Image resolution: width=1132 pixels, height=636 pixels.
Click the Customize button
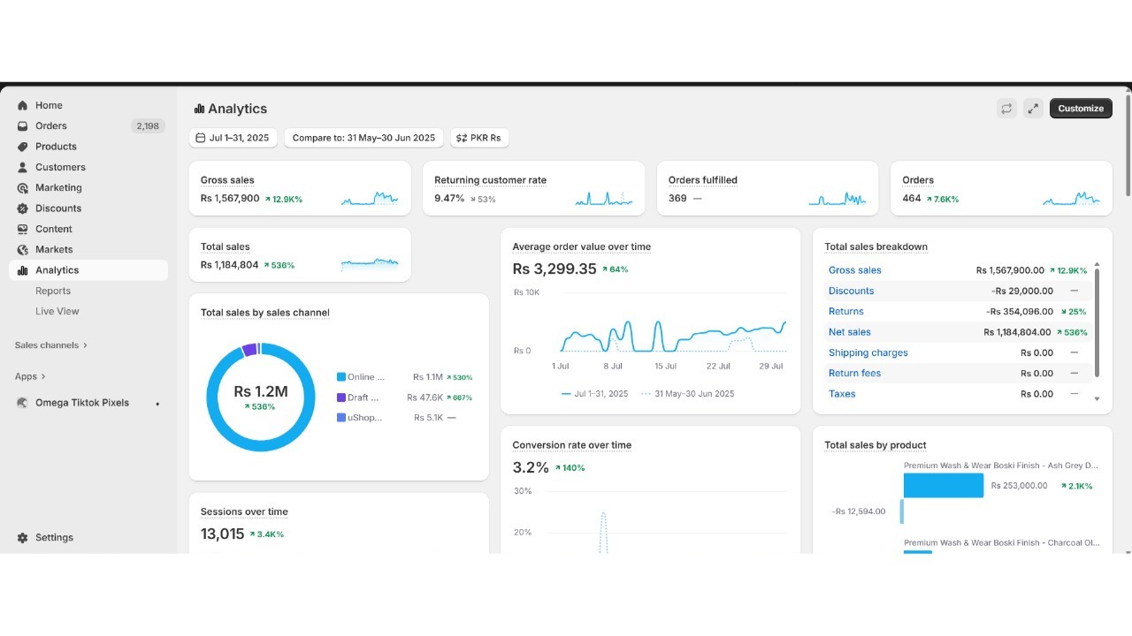click(1081, 109)
